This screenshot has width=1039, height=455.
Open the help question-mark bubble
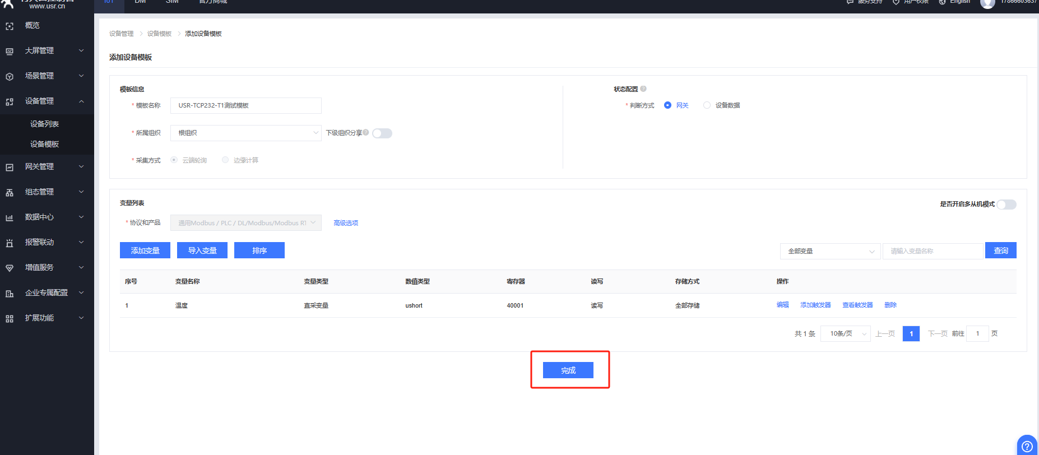(x=1027, y=446)
